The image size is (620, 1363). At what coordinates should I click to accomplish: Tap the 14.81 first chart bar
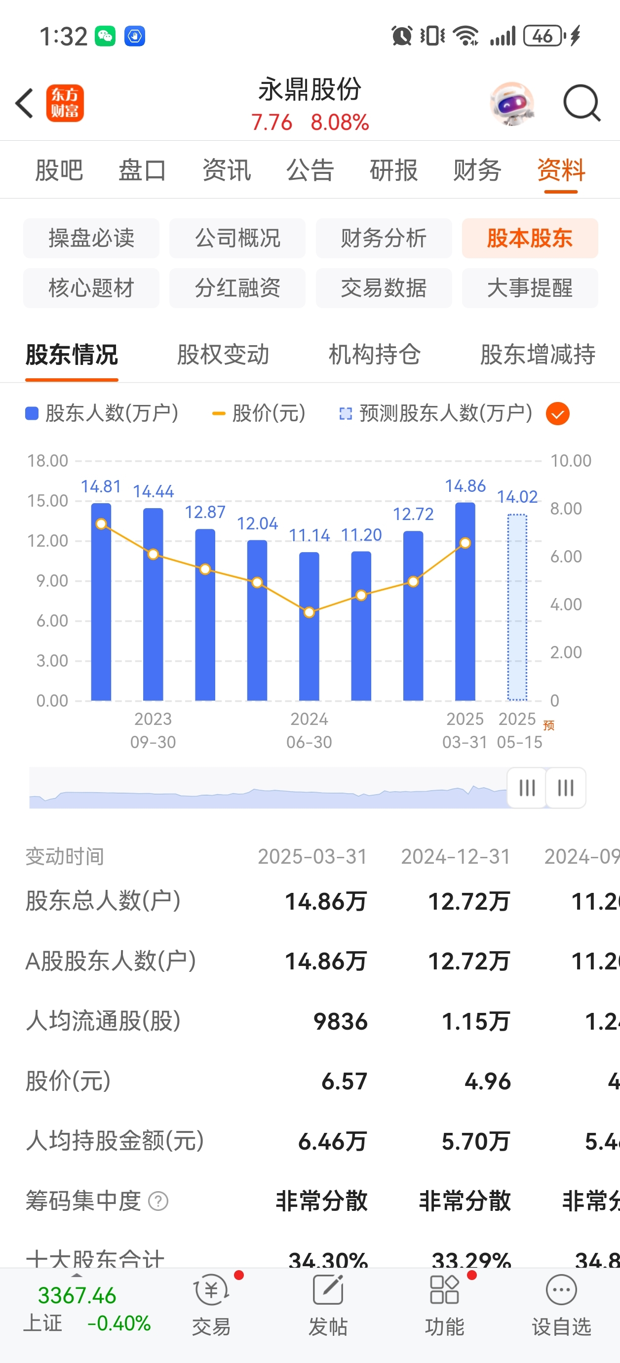click(x=101, y=602)
